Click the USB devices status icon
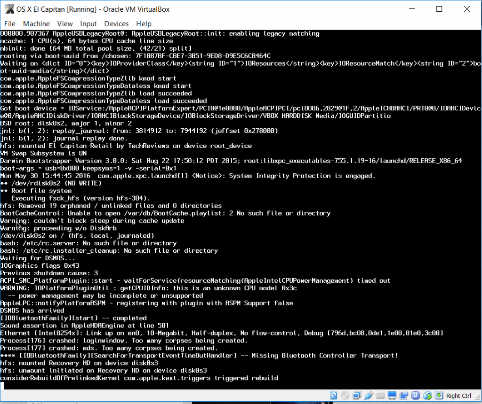This screenshot has width=482, height=404. (x=369, y=396)
